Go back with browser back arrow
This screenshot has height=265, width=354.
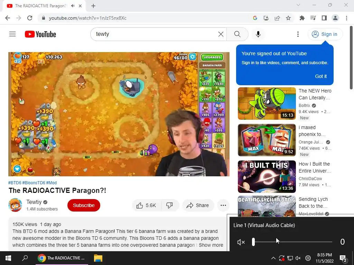click(x=8, y=18)
